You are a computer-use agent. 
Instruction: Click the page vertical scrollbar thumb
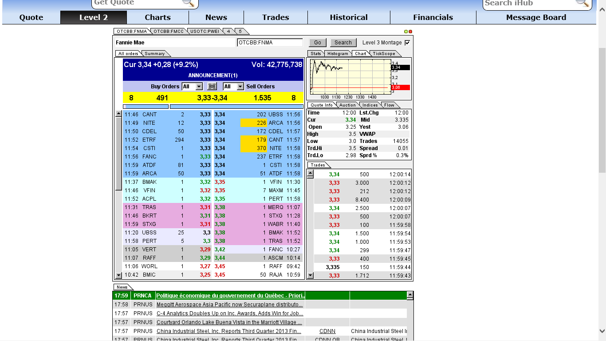pos(602,110)
